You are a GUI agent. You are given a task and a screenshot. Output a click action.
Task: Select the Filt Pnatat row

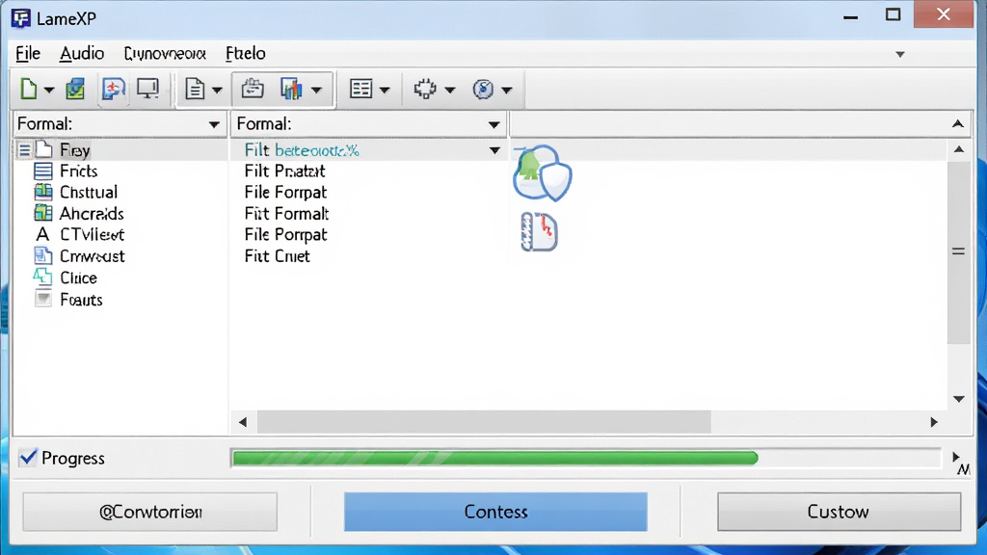click(284, 172)
